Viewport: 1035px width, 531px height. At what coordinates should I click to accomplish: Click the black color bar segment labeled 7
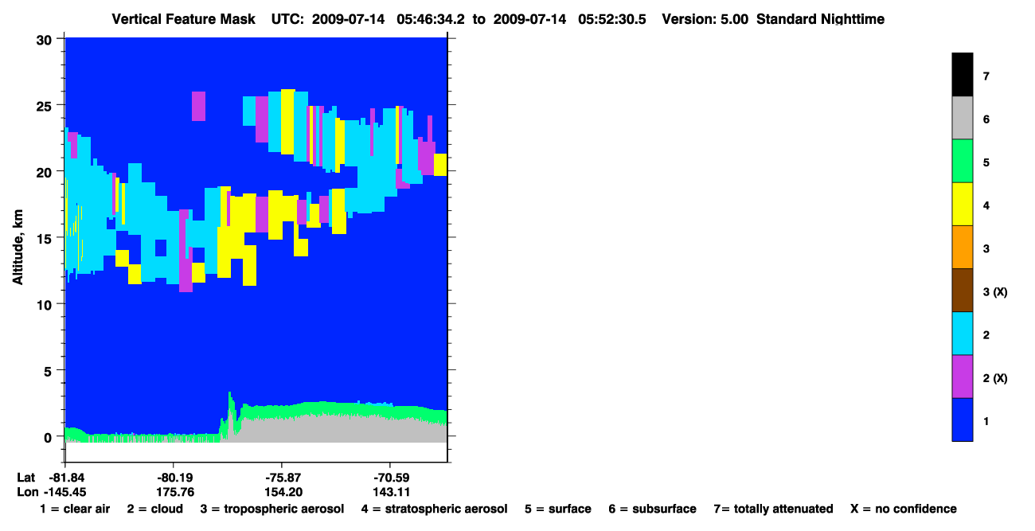tap(962, 75)
